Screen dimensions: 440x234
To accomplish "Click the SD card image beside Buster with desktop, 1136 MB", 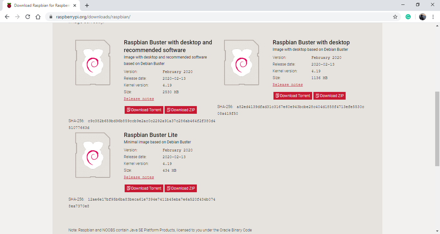I will pyautogui.click(x=242, y=63).
